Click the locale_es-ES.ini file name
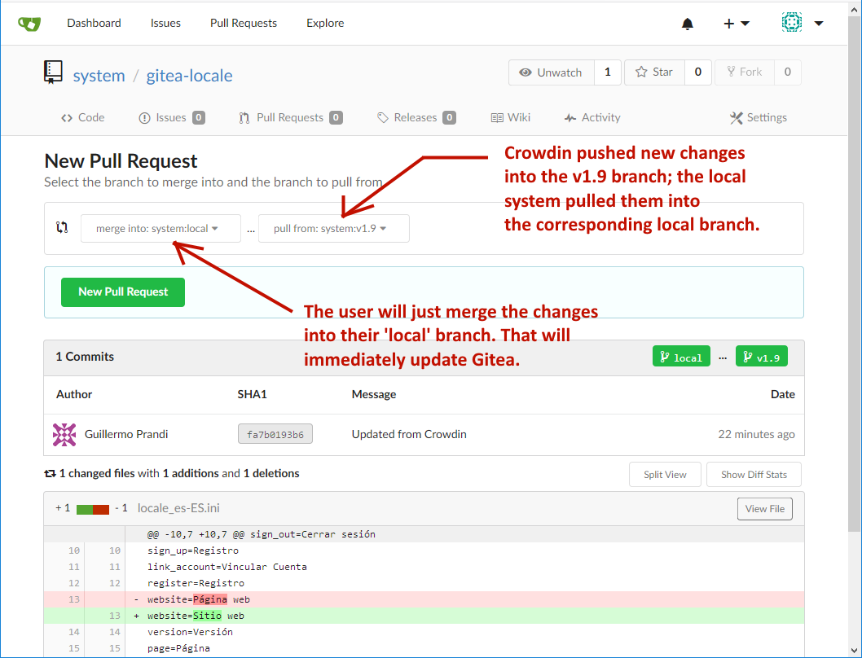This screenshot has width=862, height=658. 178,508
